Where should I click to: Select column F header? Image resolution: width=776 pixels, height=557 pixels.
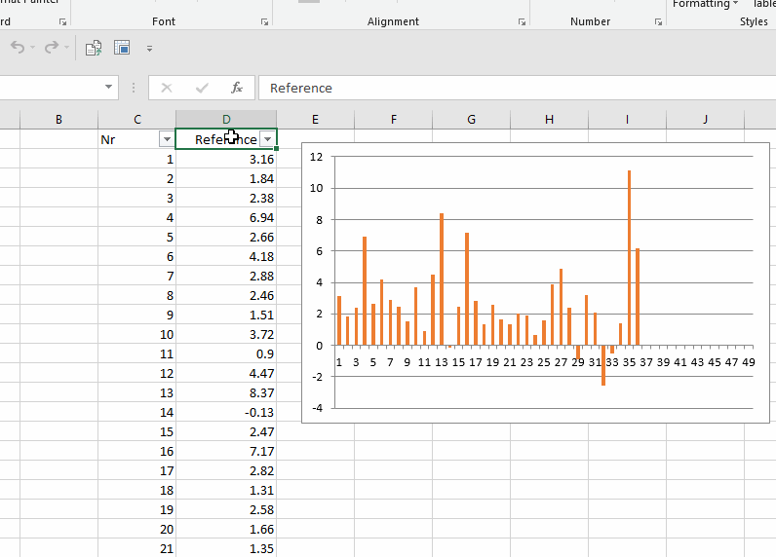pyautogui.click(x=394, y=119)
